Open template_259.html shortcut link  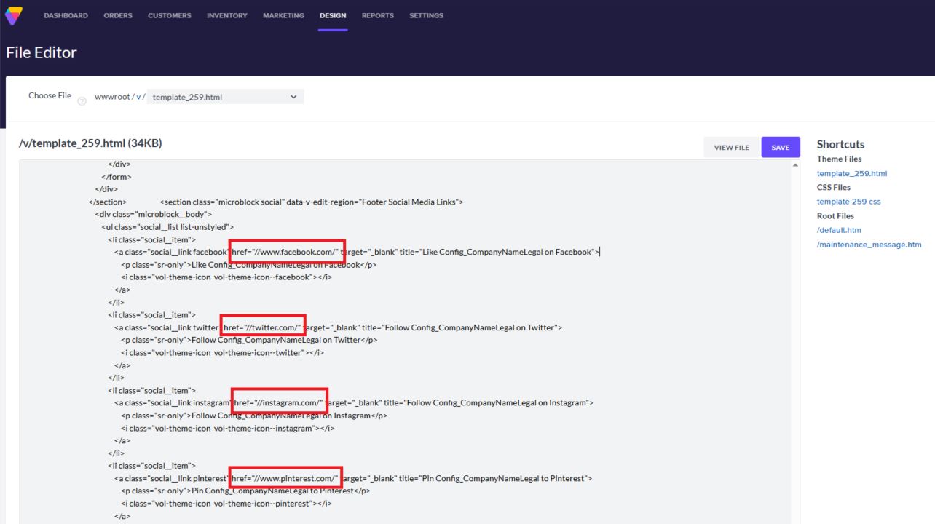(851, 173)
